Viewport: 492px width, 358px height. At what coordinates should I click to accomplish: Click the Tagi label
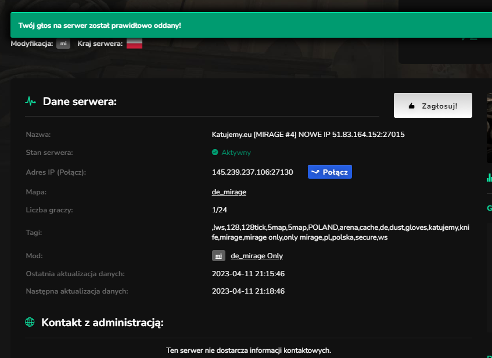pyautogui.click(x=34, y=233)
